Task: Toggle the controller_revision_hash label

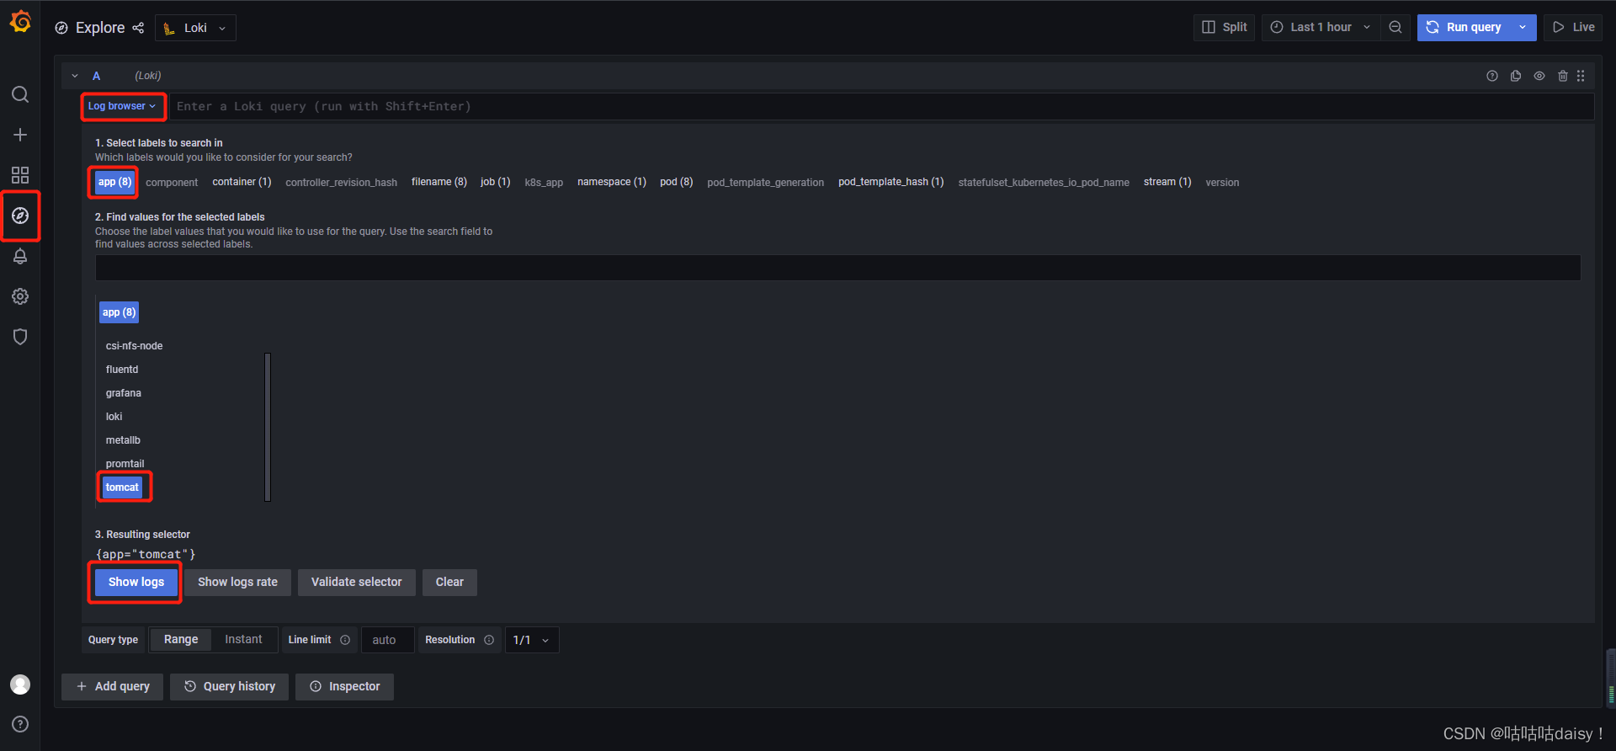Action: (341, 183)
